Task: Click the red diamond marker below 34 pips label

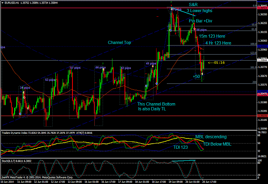Action: coord(24,98)
